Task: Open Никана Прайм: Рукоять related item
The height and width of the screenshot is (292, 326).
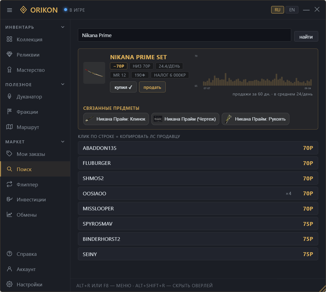Action: [256, 119]
